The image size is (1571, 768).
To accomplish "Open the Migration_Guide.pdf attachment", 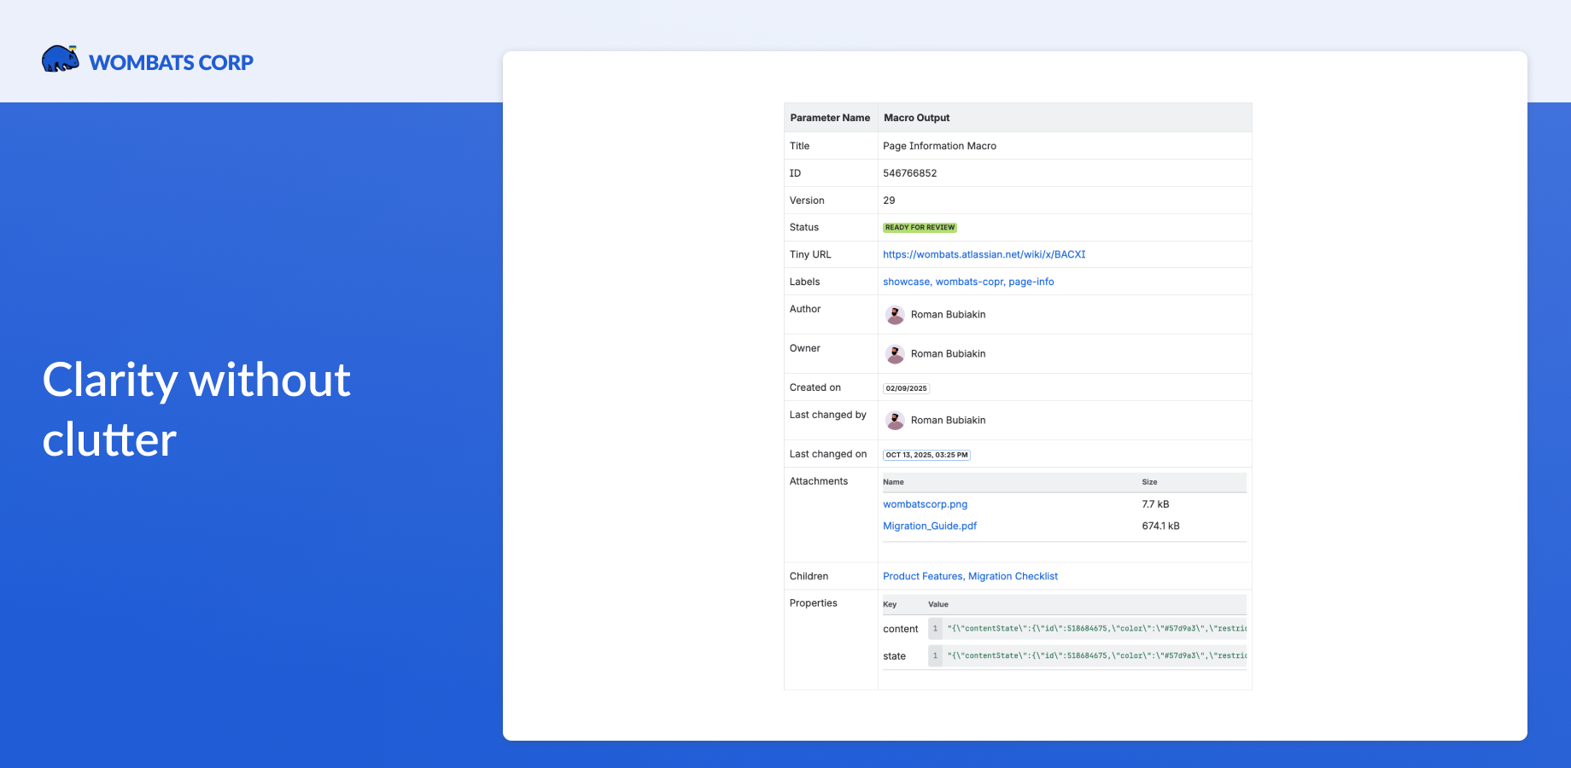I will tap(929, 526).
